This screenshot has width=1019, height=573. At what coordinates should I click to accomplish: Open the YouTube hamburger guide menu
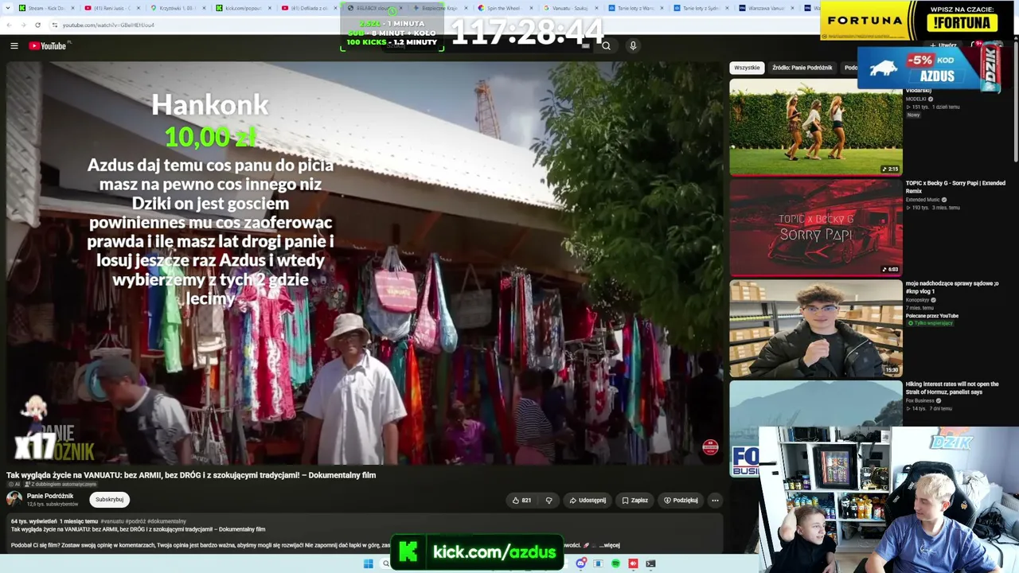(x=14, y=46)
